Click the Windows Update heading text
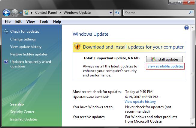 (x=91, y=34)
